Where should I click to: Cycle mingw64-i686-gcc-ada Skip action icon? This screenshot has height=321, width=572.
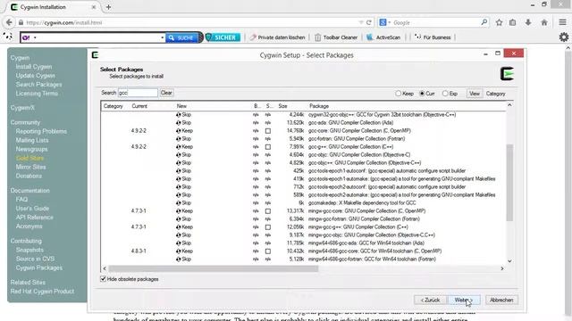pos(179,243)
